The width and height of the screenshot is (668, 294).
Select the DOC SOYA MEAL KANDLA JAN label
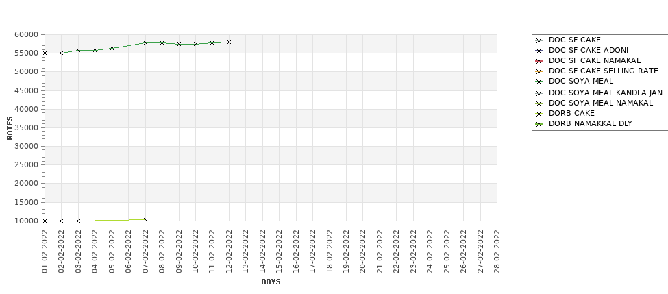(x=606, y=93)
